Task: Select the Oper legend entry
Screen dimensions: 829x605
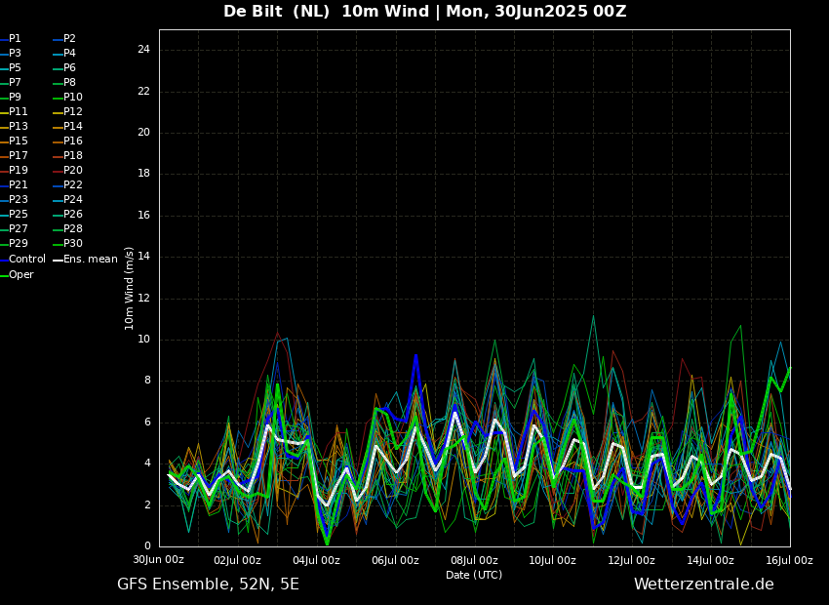Action: (21, 275)
